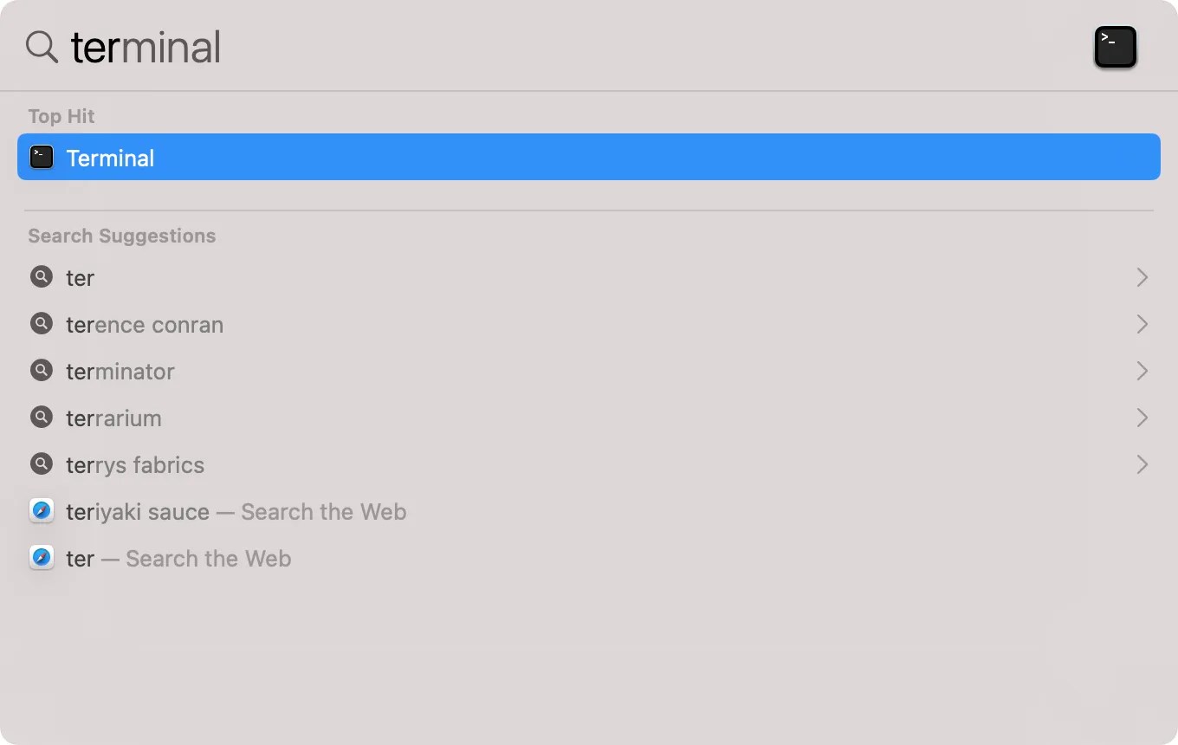This screenshot has height=745, width=1178.
Task: Click the Terminal app icon in the top-right corner
Action: pos(1115,47)
